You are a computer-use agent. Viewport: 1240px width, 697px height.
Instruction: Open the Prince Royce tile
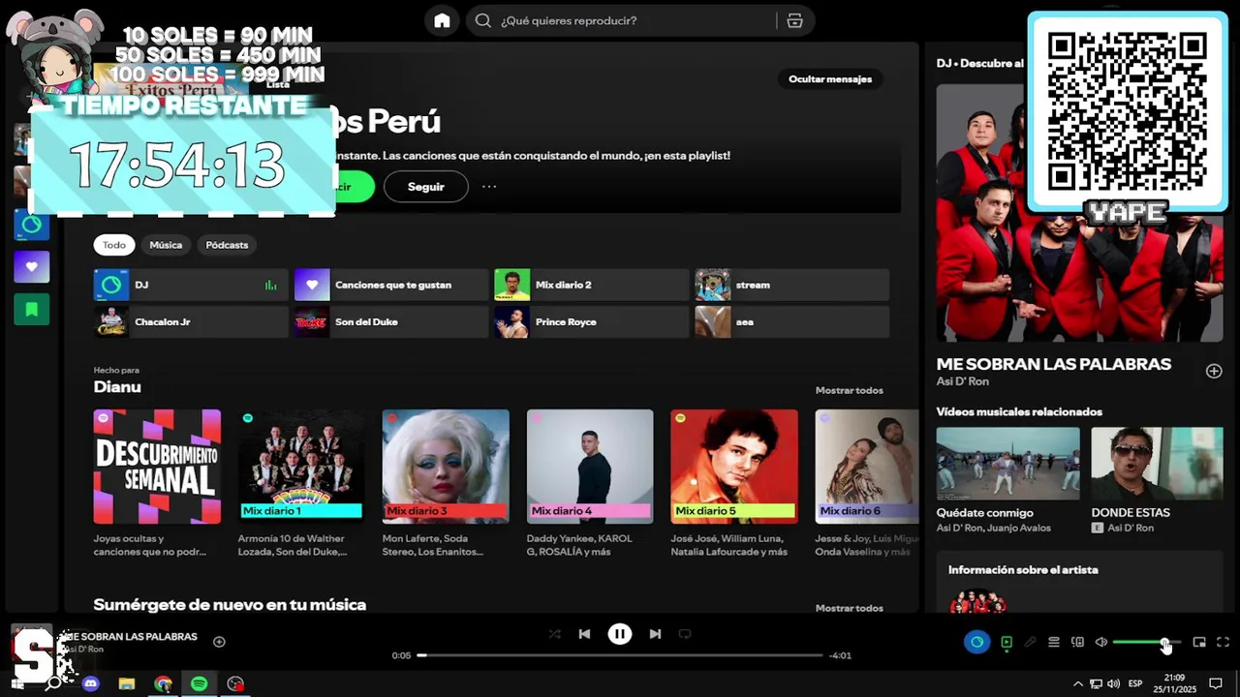pyautogui.click(x=592, y=321)
